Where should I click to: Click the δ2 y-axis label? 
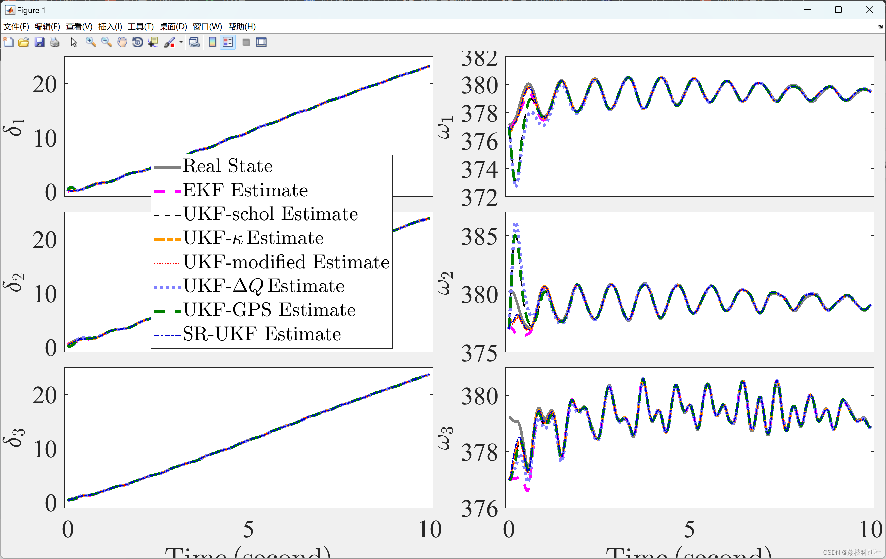(14, 283)
